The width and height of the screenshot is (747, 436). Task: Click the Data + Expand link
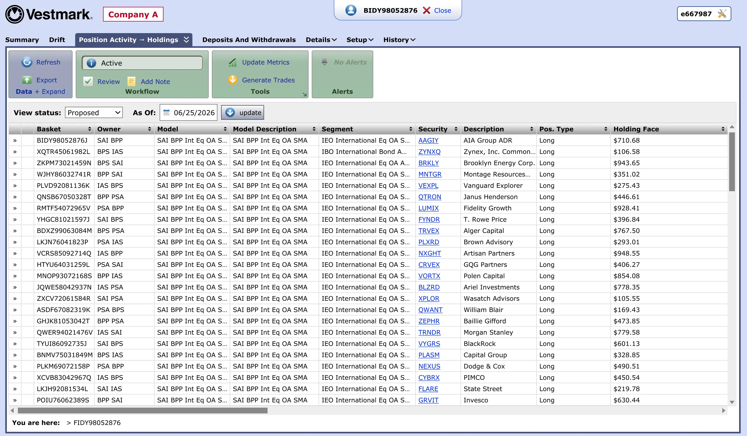40,91
